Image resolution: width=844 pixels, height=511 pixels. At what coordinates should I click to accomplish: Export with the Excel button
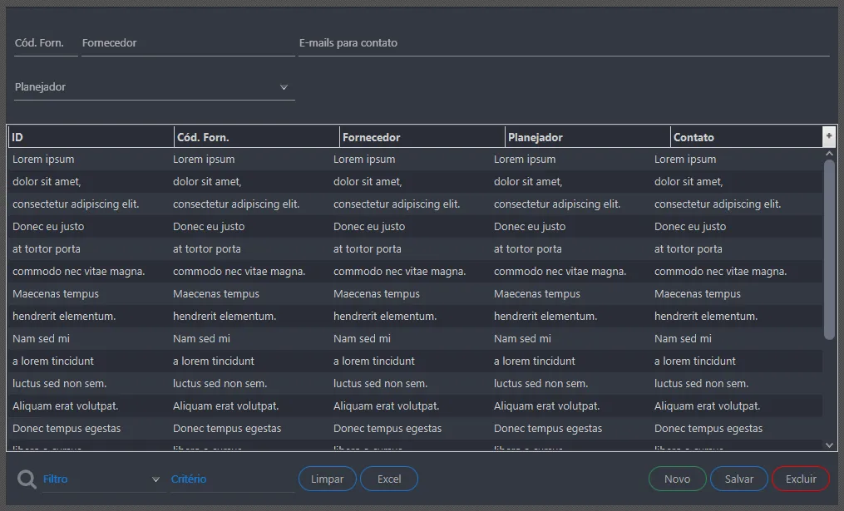[x=389, y=479]
